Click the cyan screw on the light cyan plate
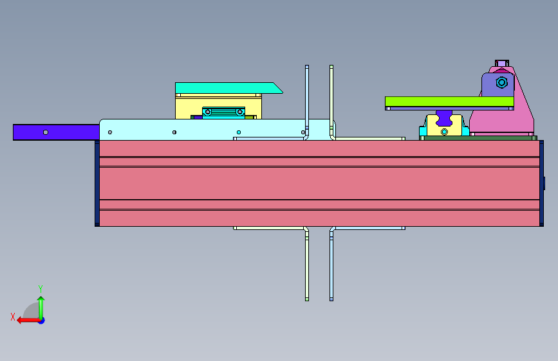Screen dimensions: 558x361 click(239, 132)
